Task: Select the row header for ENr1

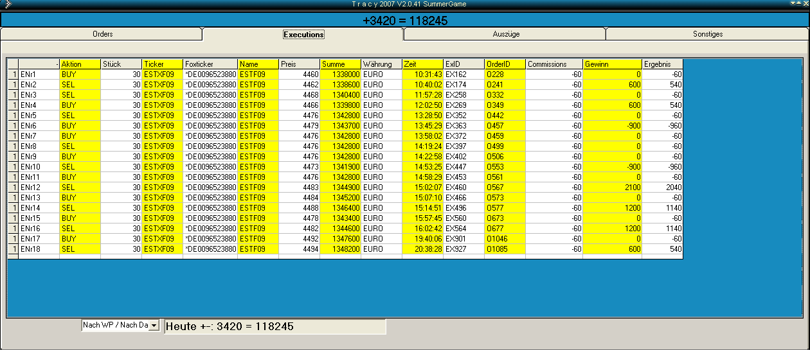Action: (13, 74)
